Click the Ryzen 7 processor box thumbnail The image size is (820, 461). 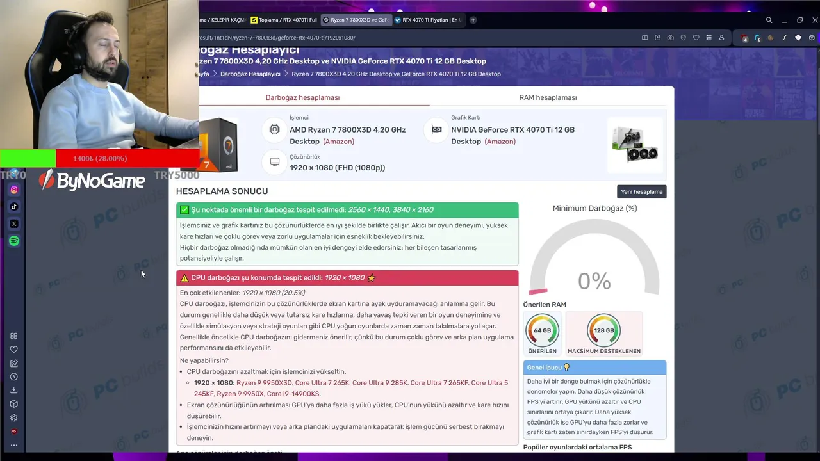219,145
